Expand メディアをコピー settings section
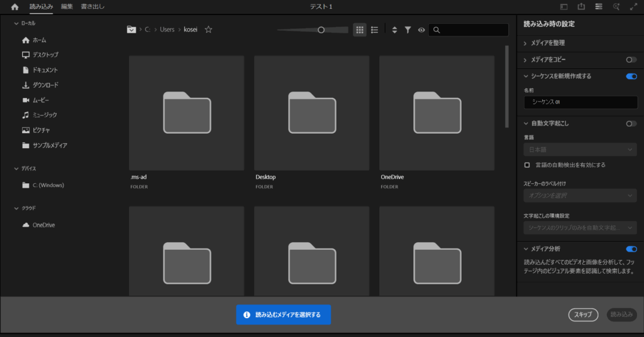 525,60
